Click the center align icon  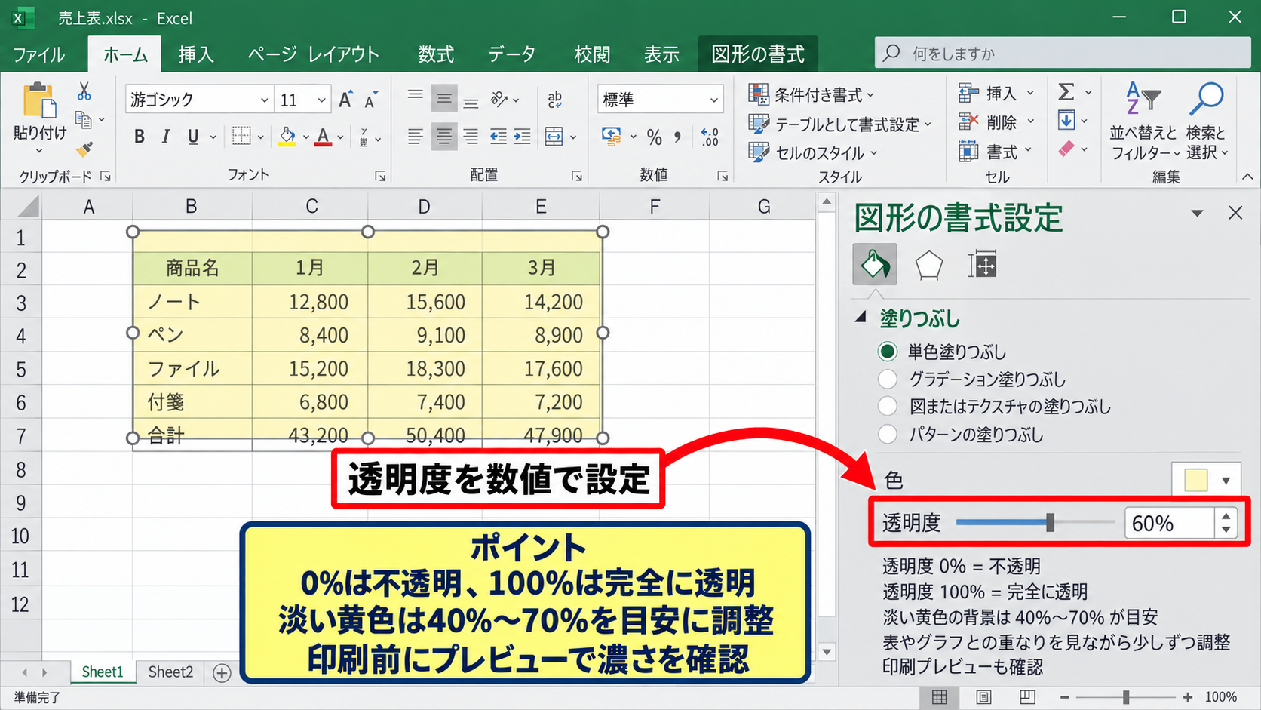click(x=444, y=137)
